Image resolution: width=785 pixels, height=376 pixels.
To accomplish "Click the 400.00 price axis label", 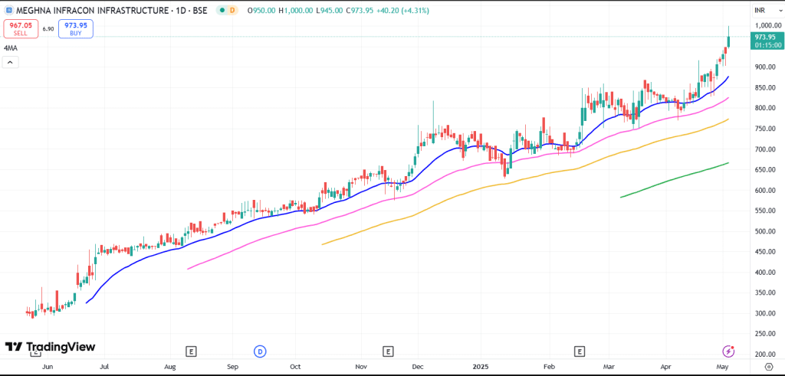I will click(764, 273).
